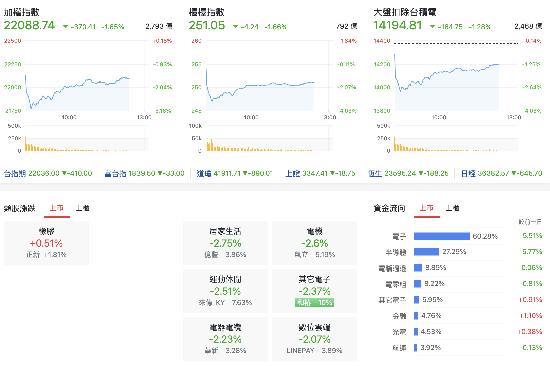Click the 華新 -3.28% stock text
Screen dimensions: 550x366
coord(225,351)
